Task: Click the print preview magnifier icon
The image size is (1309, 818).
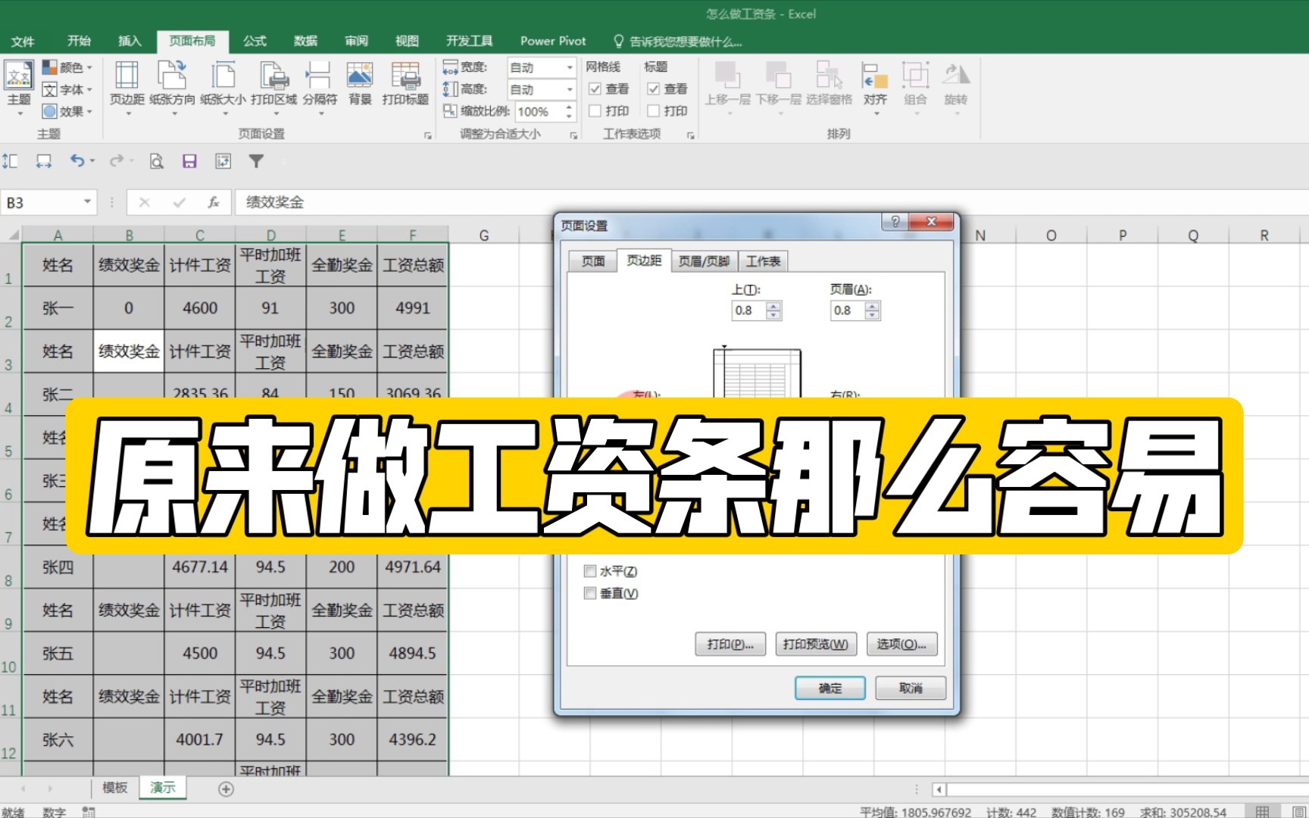Action: (x=156, y=161)
